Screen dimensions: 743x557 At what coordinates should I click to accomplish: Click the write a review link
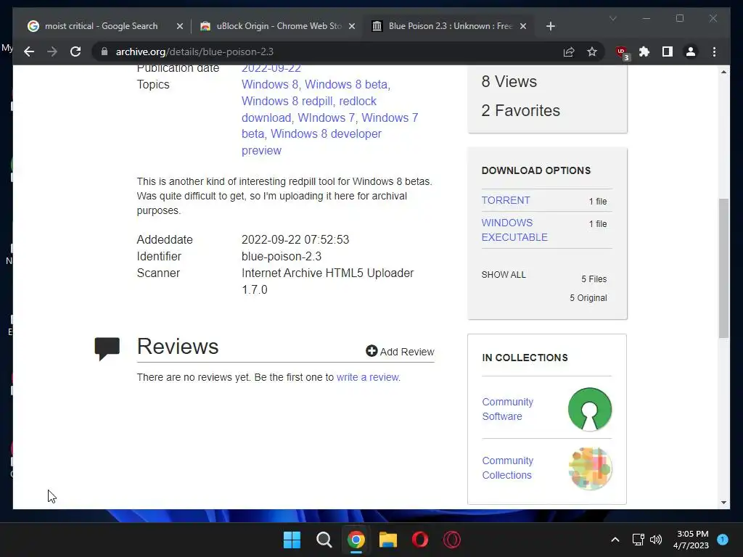[x=368, y=377]
